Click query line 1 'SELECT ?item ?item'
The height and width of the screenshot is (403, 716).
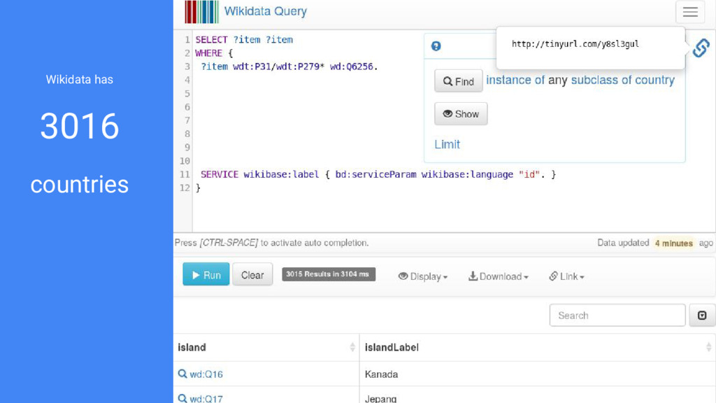[x=244, y=40]
